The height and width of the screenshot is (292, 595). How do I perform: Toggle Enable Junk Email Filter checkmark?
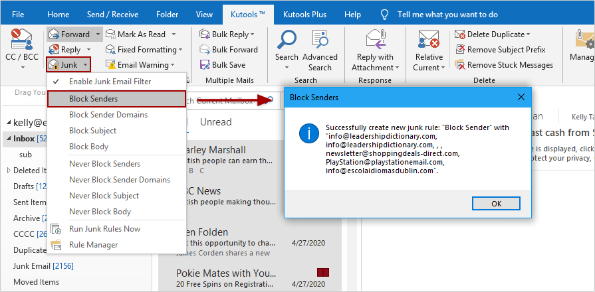(x=56, y=82)
